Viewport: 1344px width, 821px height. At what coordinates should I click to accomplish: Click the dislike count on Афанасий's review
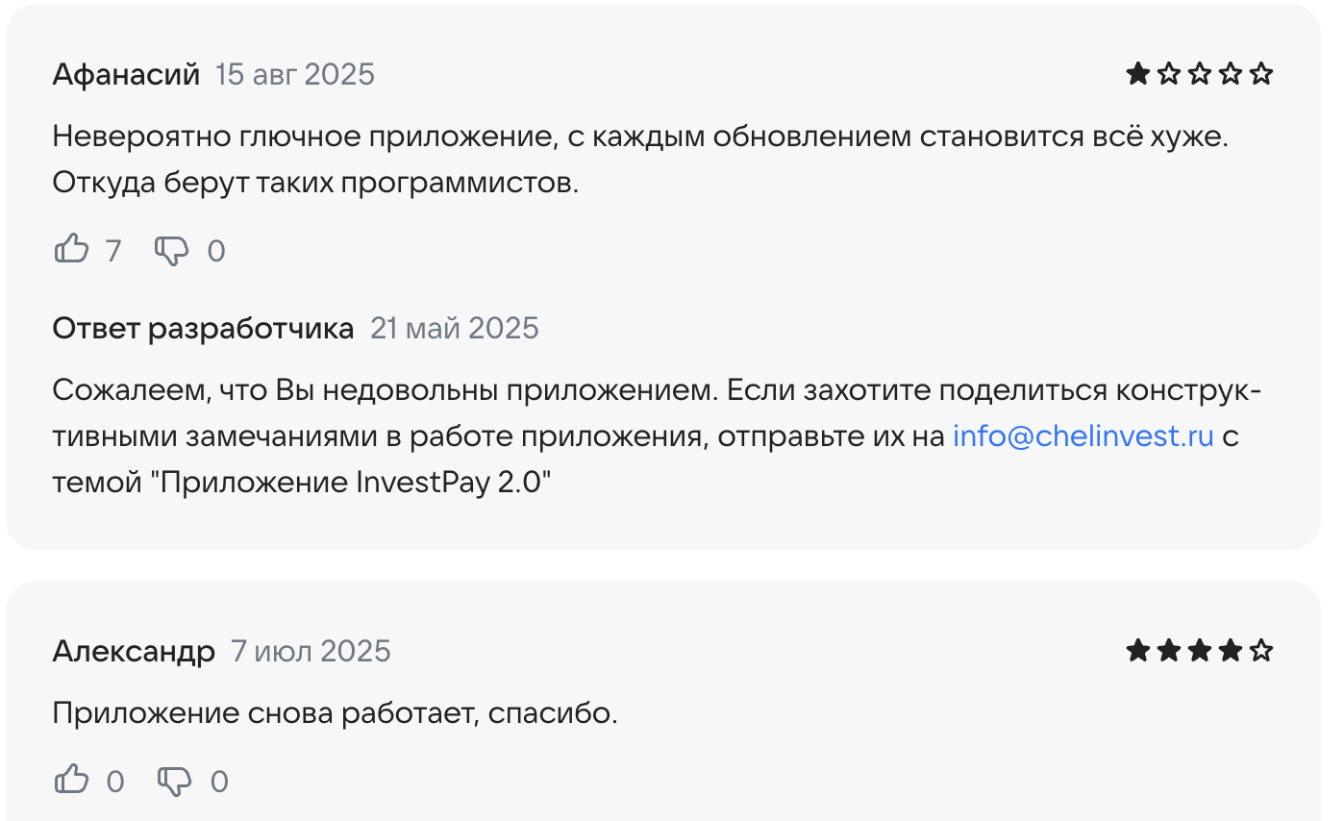tap(216, 251)
